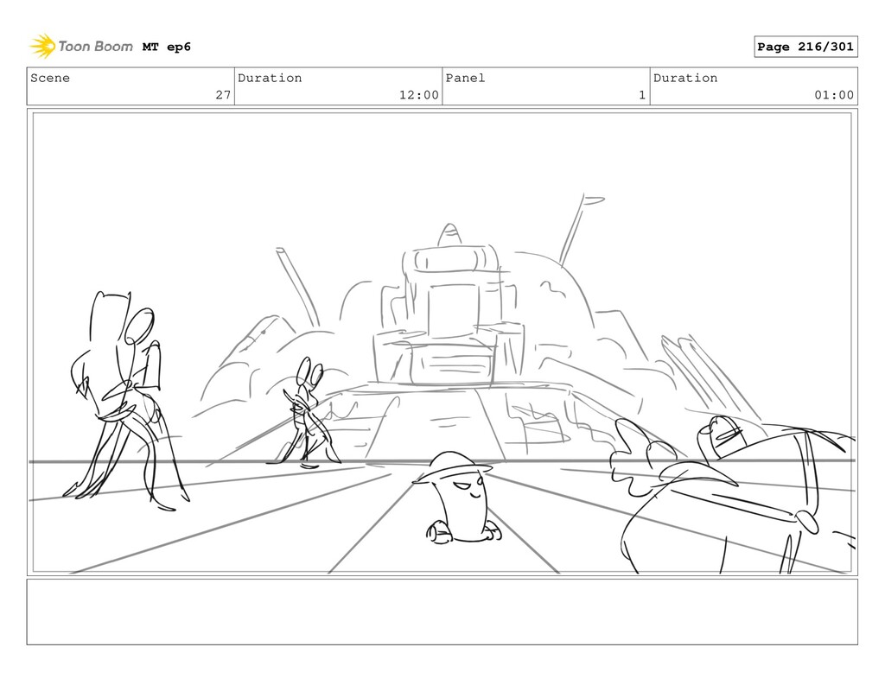The height and width of the screenshot is (685, 885).
Task: Click the Toon Boom logo icon
Action: point(42,47)
